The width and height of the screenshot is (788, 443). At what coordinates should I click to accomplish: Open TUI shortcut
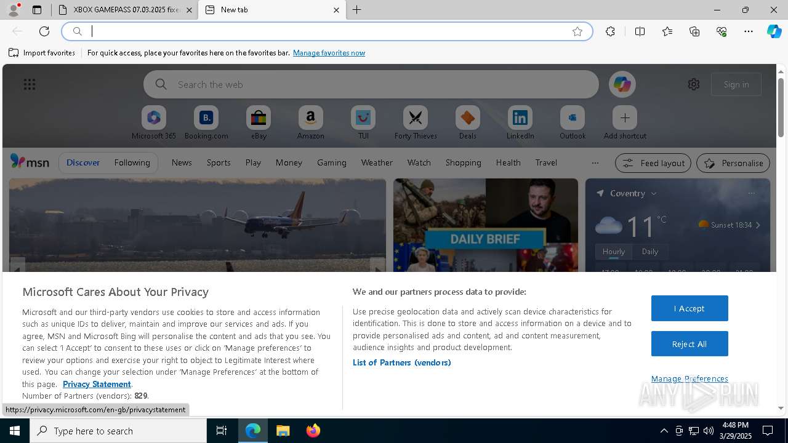pyautogui.click(x=363, y=122)
